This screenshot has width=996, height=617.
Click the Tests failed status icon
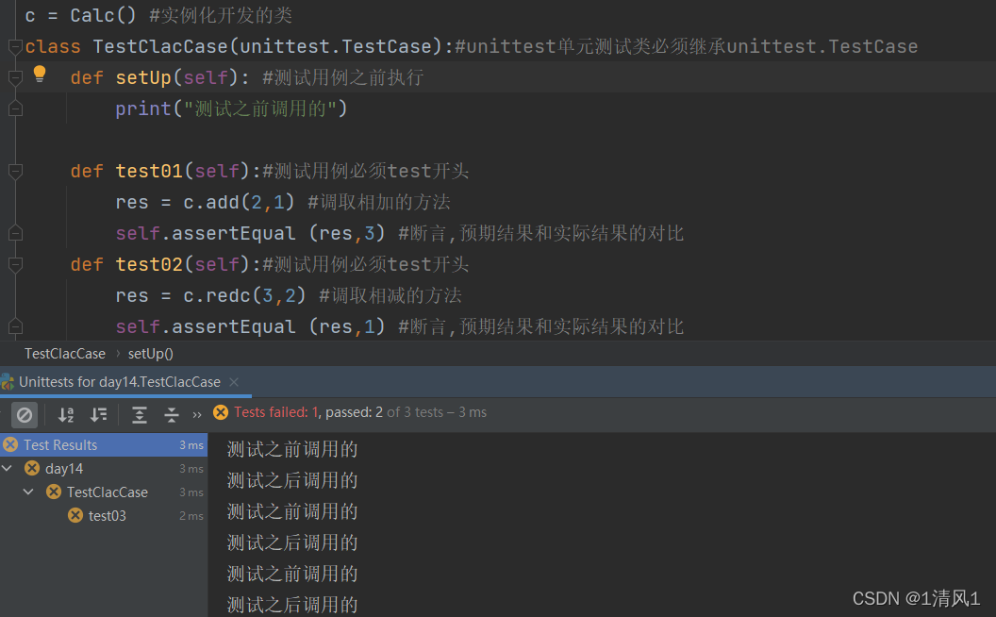pos(221,412)
